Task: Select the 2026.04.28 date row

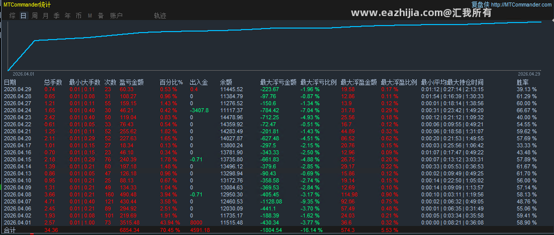Action: [x=277, y=96]
